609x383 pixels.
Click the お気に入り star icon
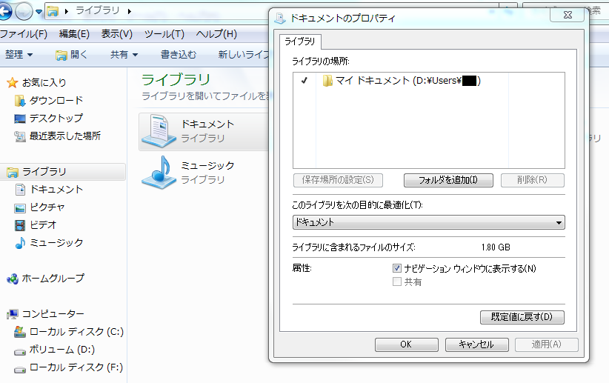13,82
